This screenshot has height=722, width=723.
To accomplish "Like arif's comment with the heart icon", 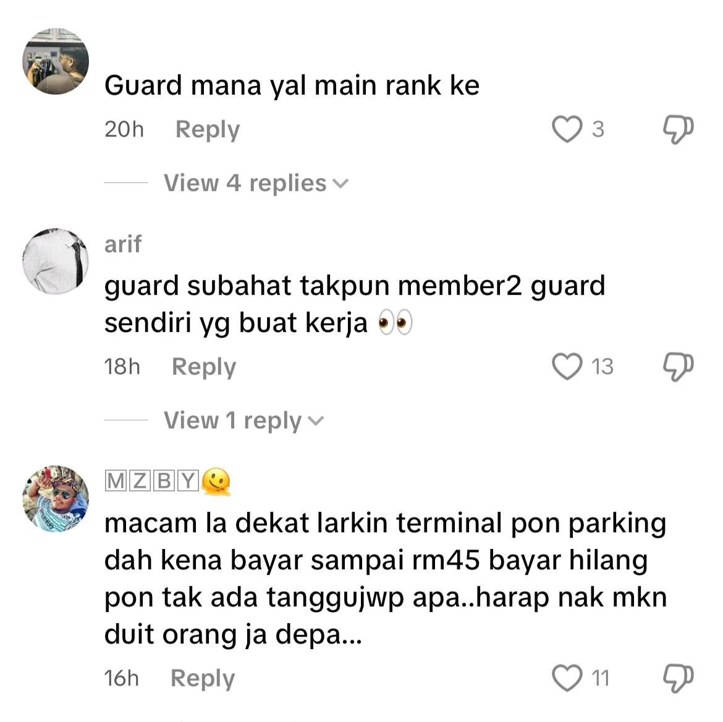I will pos(567,367).
